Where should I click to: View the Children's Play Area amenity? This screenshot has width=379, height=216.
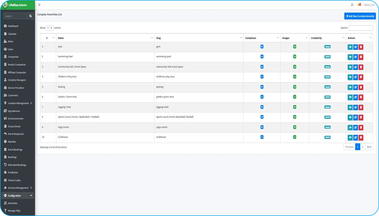point(350,77)
